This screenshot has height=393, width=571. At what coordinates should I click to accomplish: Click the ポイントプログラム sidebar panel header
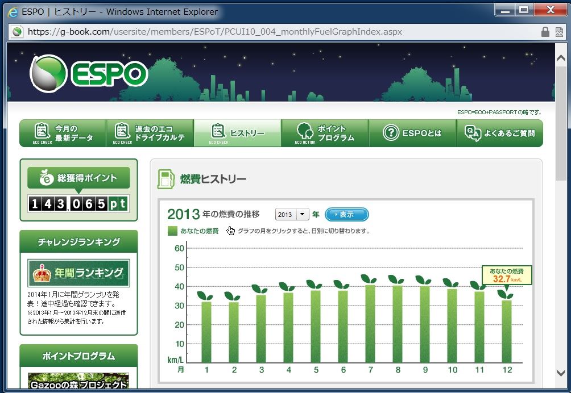pos(78,356)
